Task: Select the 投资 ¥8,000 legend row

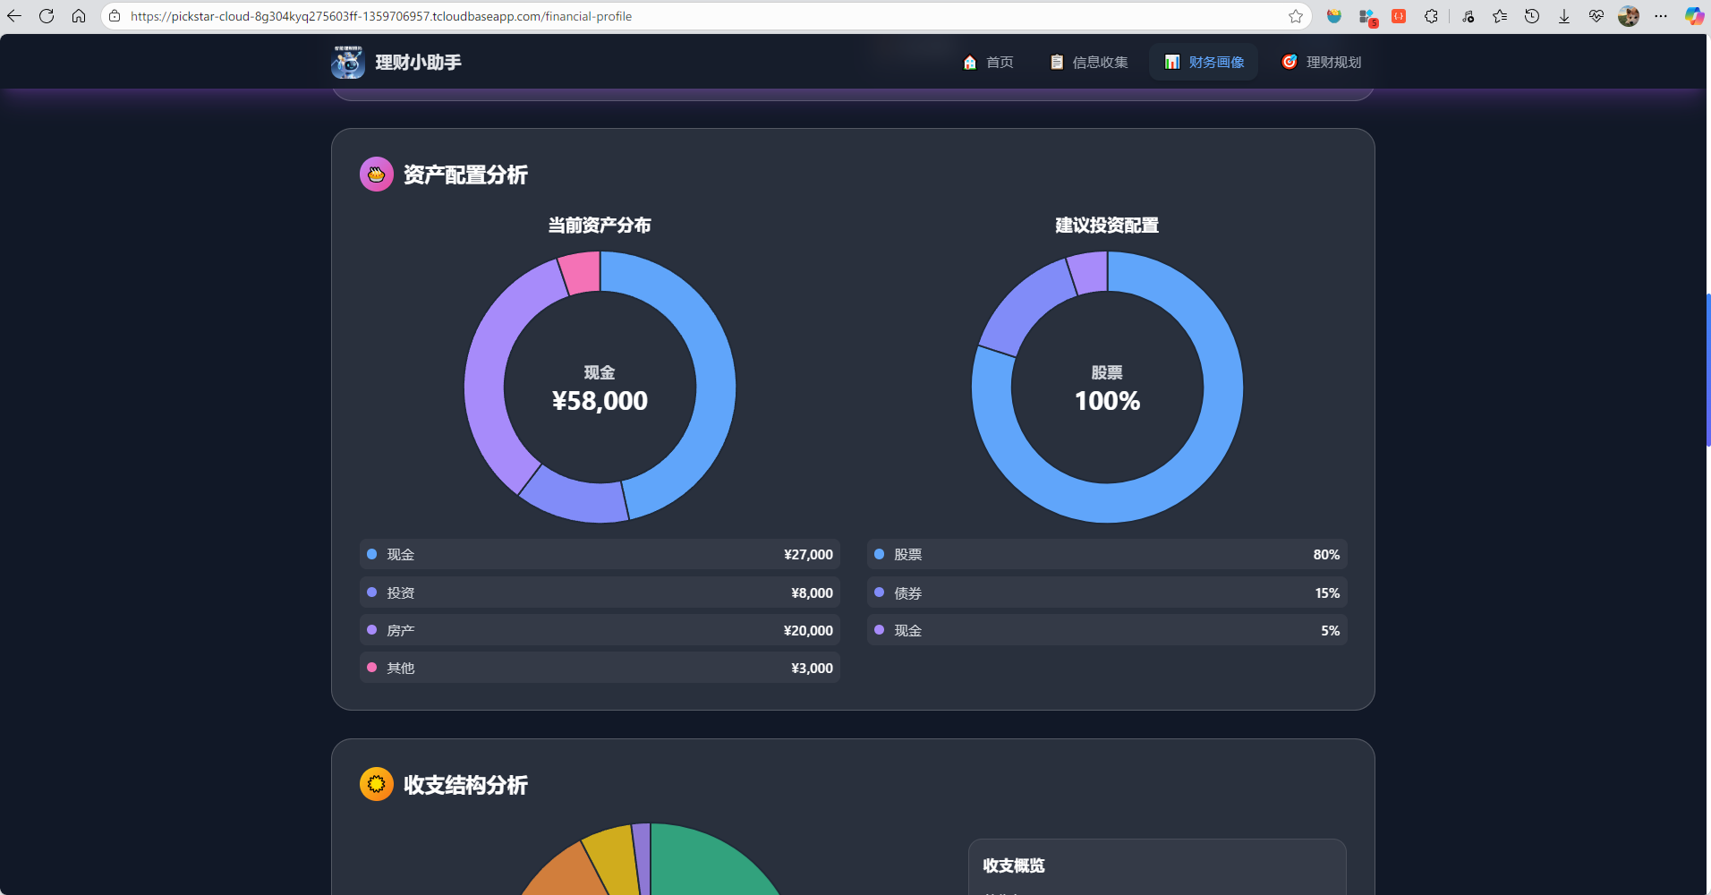Action: tap(600, 592)
